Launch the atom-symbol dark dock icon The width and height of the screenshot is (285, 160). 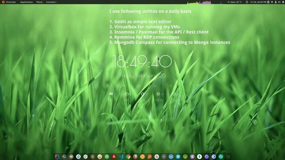point(164,156)
